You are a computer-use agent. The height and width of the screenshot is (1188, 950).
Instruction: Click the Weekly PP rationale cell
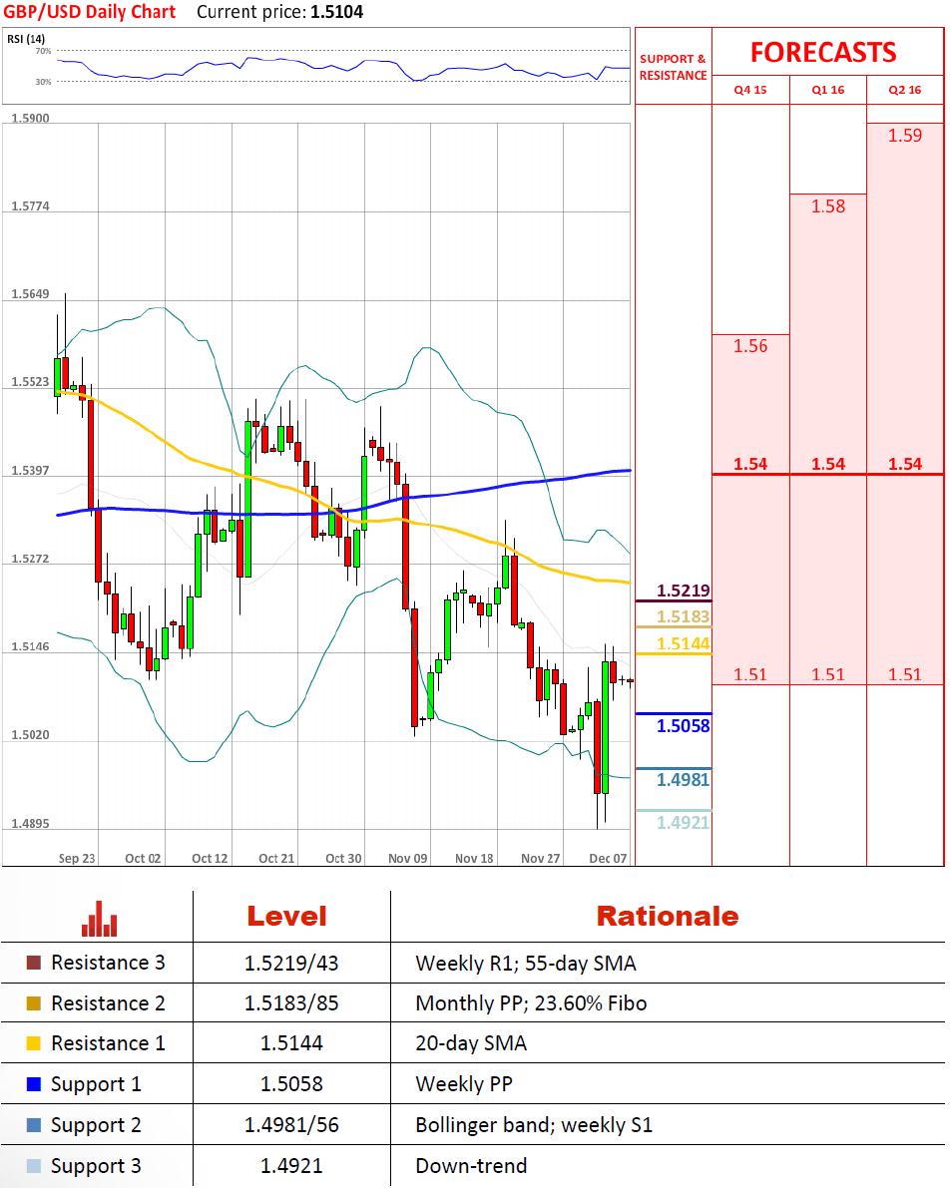464,1084
